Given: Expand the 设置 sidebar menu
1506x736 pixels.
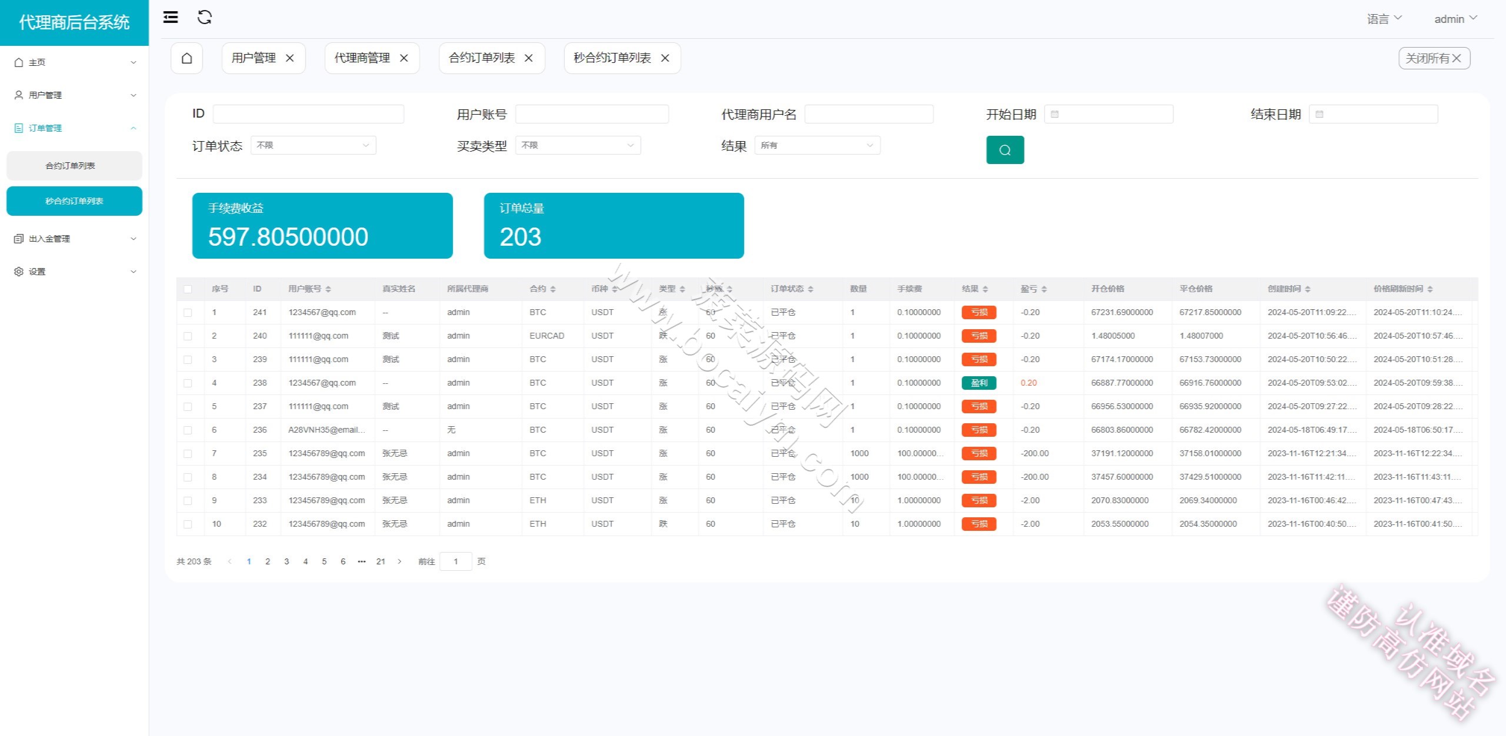Looking at the screenshot, I should pos(75,272).
